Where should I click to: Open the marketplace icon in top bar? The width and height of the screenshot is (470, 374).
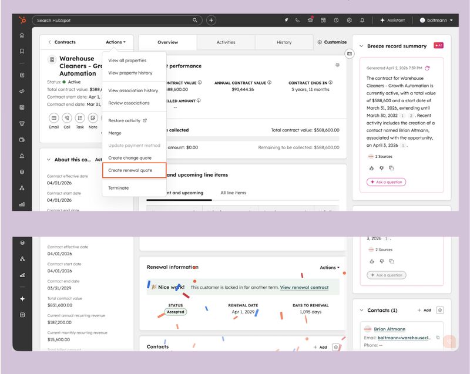pos(323,20)
